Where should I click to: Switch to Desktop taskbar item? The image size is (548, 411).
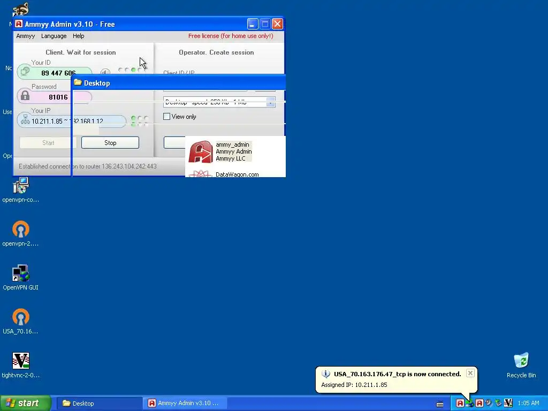tap(99, 404)
